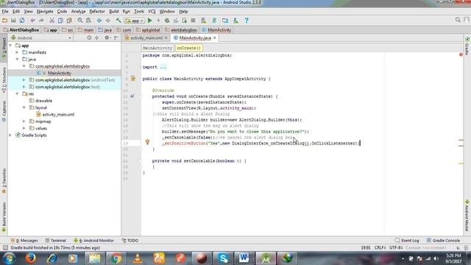Toggle the Build Variants side panel
Image resolution: width=471 pixels, height=265 pixels.
click(x=4, y=217)
